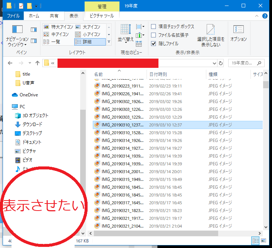The image size is (272, 248).
Task: Expand the layout gallery more arrow
Action: (109, 42)
